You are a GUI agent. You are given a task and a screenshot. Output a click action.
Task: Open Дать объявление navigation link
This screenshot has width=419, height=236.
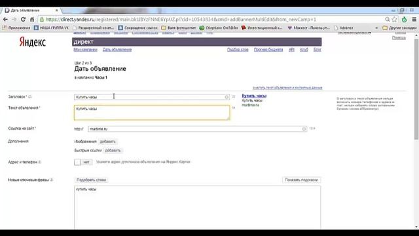point(117,50)
